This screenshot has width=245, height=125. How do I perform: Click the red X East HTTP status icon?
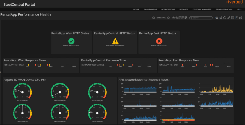point(159,41)
